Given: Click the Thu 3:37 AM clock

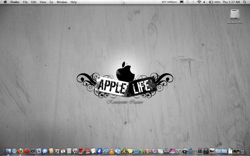Looking at the screenshot, I should click(x=231, y=2).
